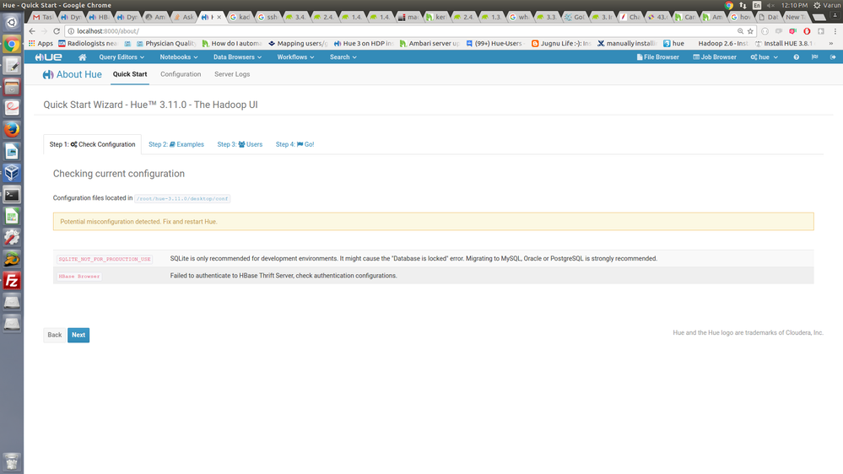
Task: Go forward using the browser forward arrow
Action: 44,31
